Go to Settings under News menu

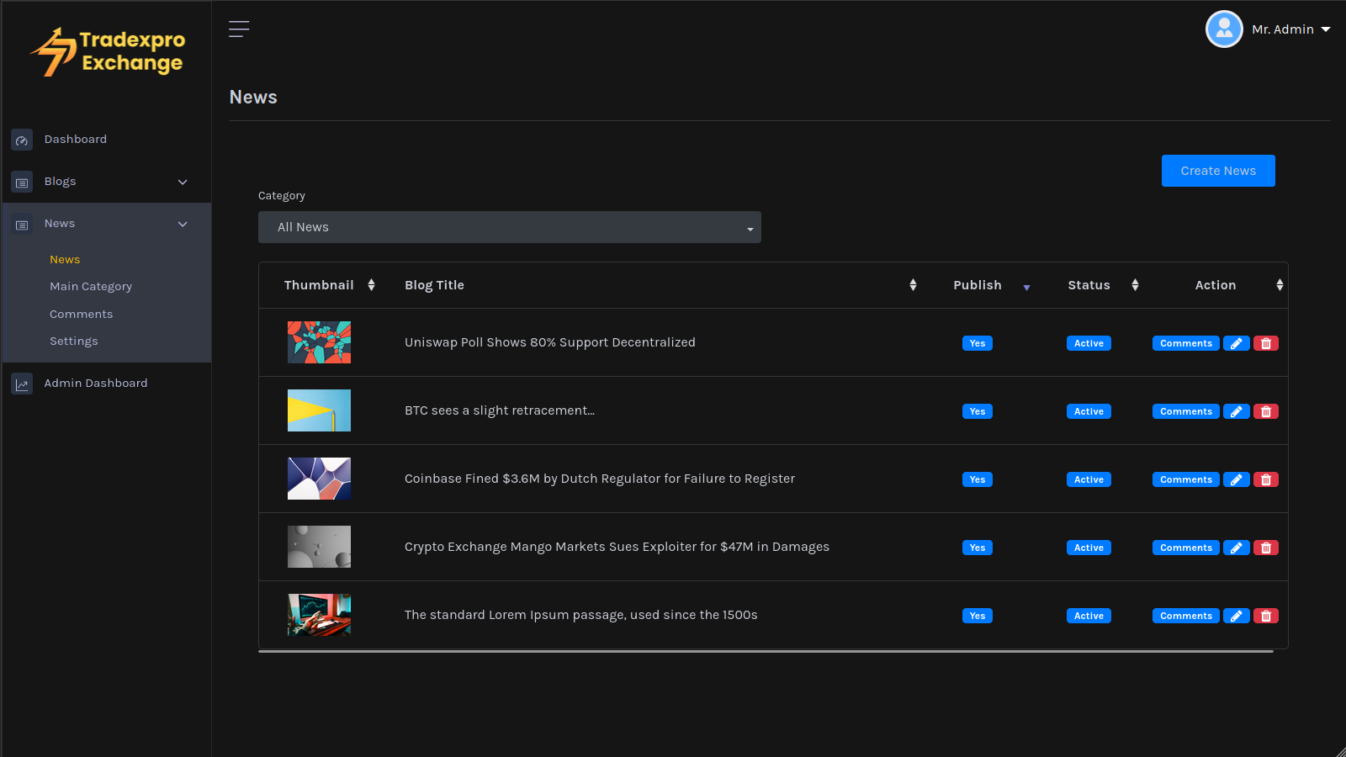point(74,341)
